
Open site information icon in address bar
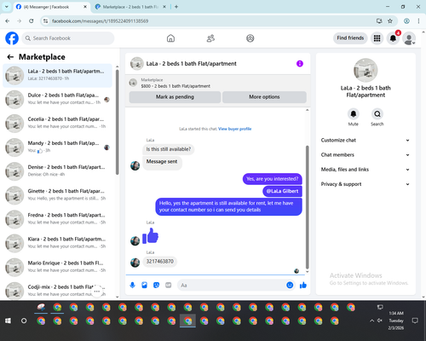[x=45, y=21]
